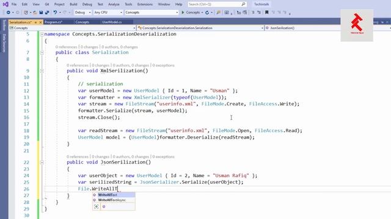Click the Navigate Backward toolbar icon
This screenshot has width=391, height=219.
pyautogui.click(x=8, y=12)
